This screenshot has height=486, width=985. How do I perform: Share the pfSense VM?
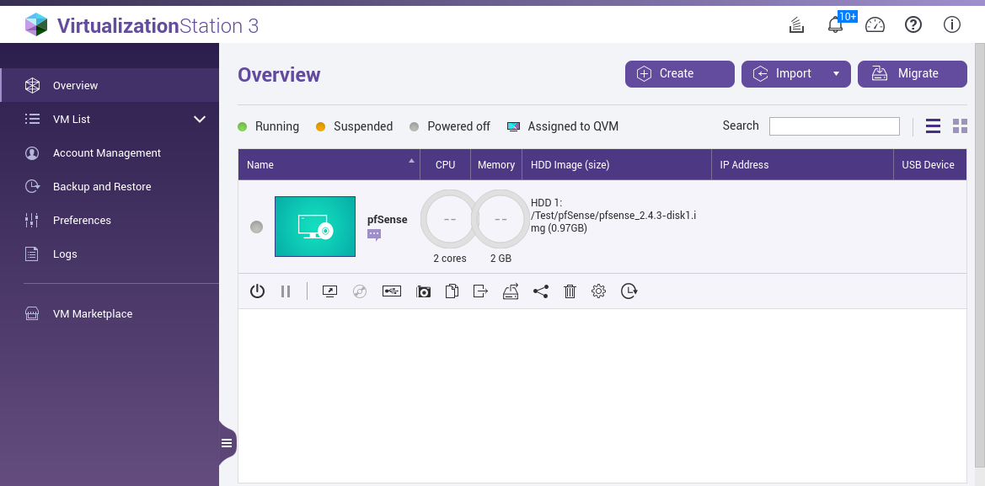click(x=540, y=291)
